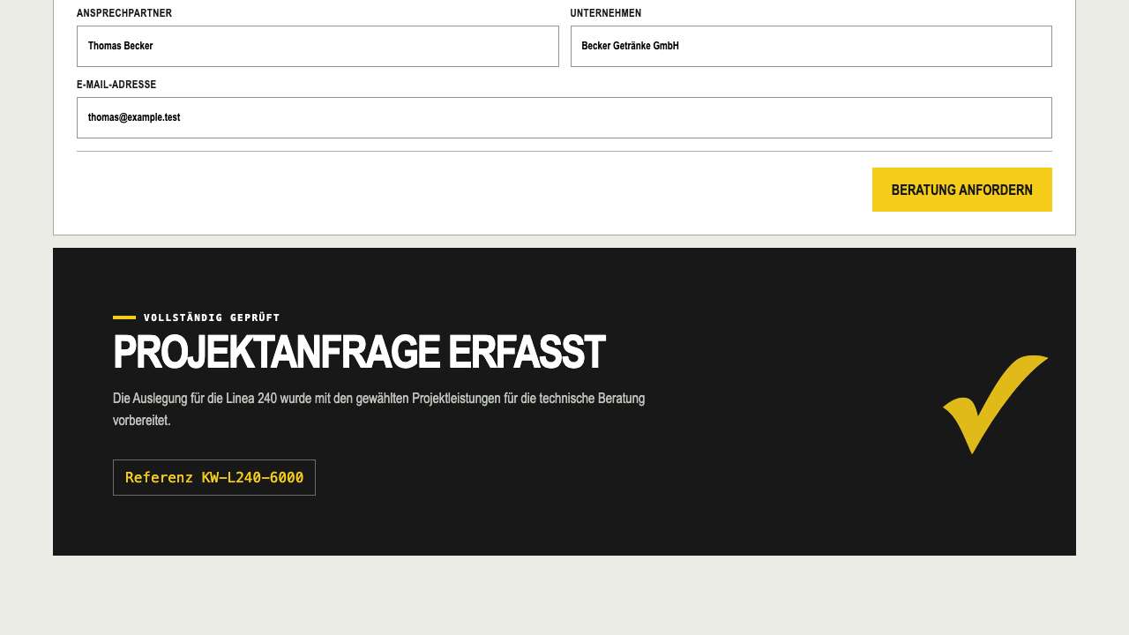Viewport: 1129px width, 635px height.
Task: Select the Referenz KW-L240-6000 badge
Action: 214,477
